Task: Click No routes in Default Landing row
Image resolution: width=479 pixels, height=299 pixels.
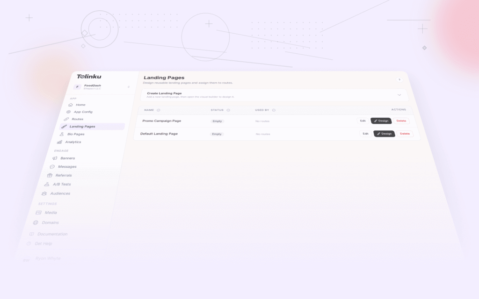Action: click(x=263, y=134)
